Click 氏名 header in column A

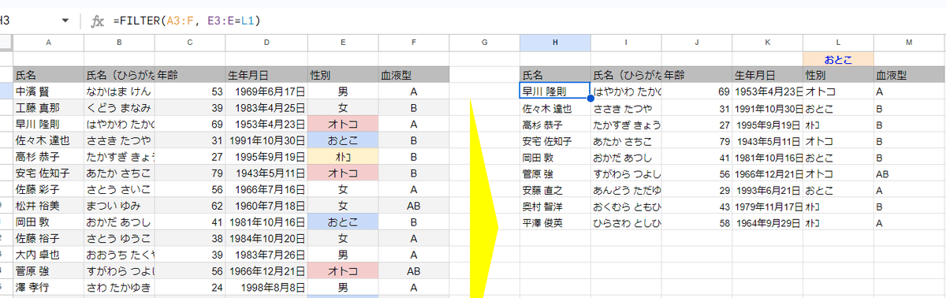pos(49,75)
